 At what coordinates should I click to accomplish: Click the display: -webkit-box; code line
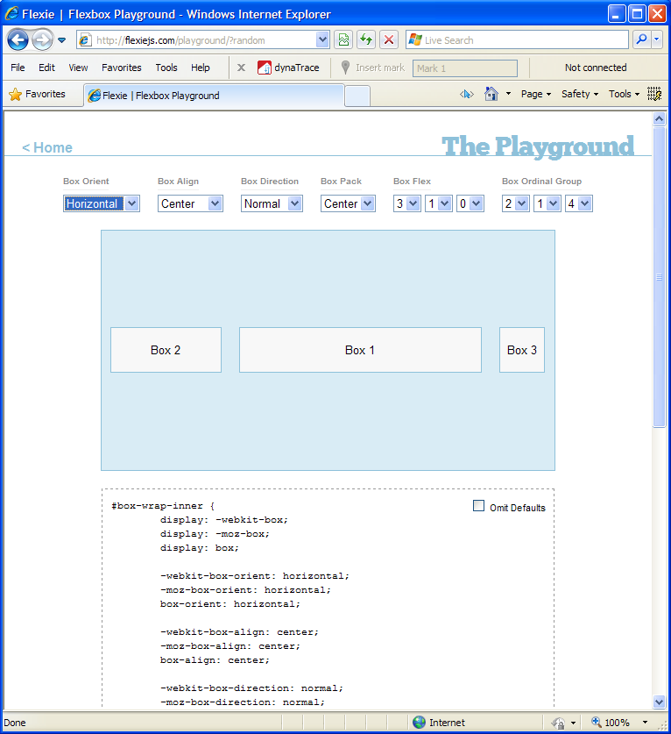click(224, 520)
